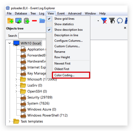Click the blue refresh arrow icon

pos(120,21)
